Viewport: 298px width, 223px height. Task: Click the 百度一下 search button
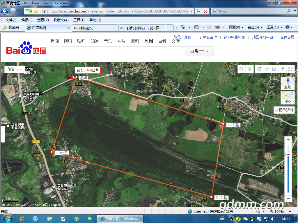click(x=199, y=51)
